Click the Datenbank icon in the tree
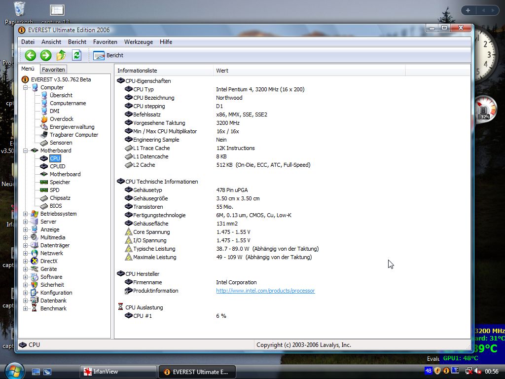The height and width of the screenshot is (379, 505). (x=35, y=301)
